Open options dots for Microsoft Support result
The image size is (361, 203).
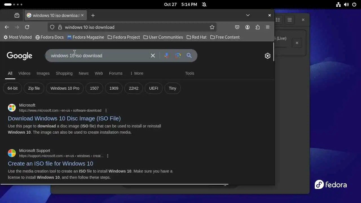[107, 156]
